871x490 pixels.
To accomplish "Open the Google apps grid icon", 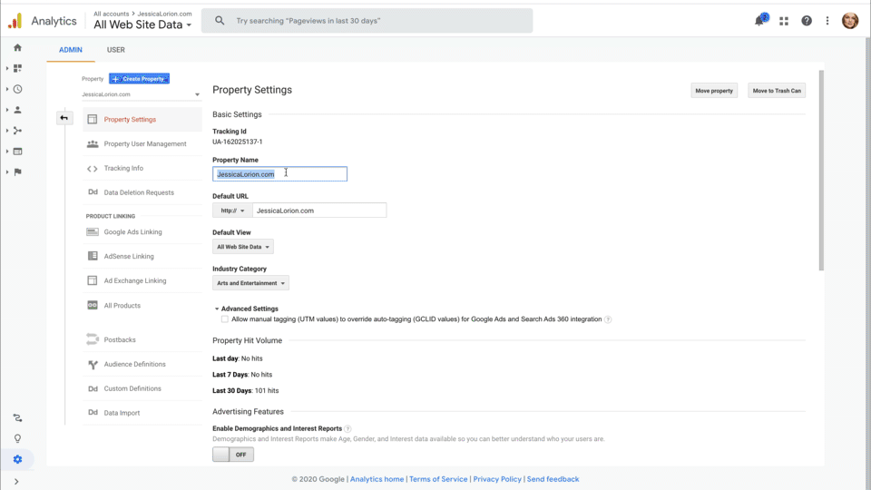I will pyautogui.click(x=784, y=21).
